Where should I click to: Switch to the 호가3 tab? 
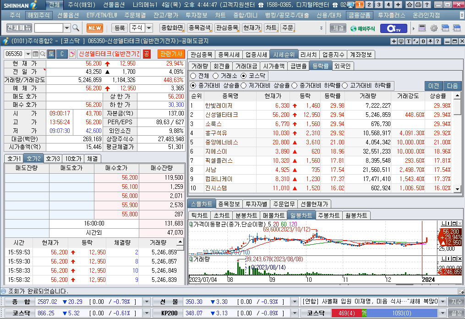coord(53,159)
